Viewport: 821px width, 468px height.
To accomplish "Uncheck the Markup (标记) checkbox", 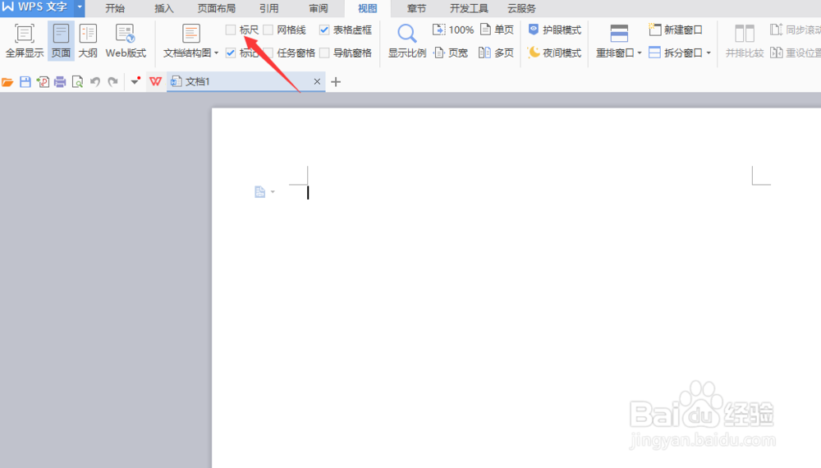I will click(231, 53).
